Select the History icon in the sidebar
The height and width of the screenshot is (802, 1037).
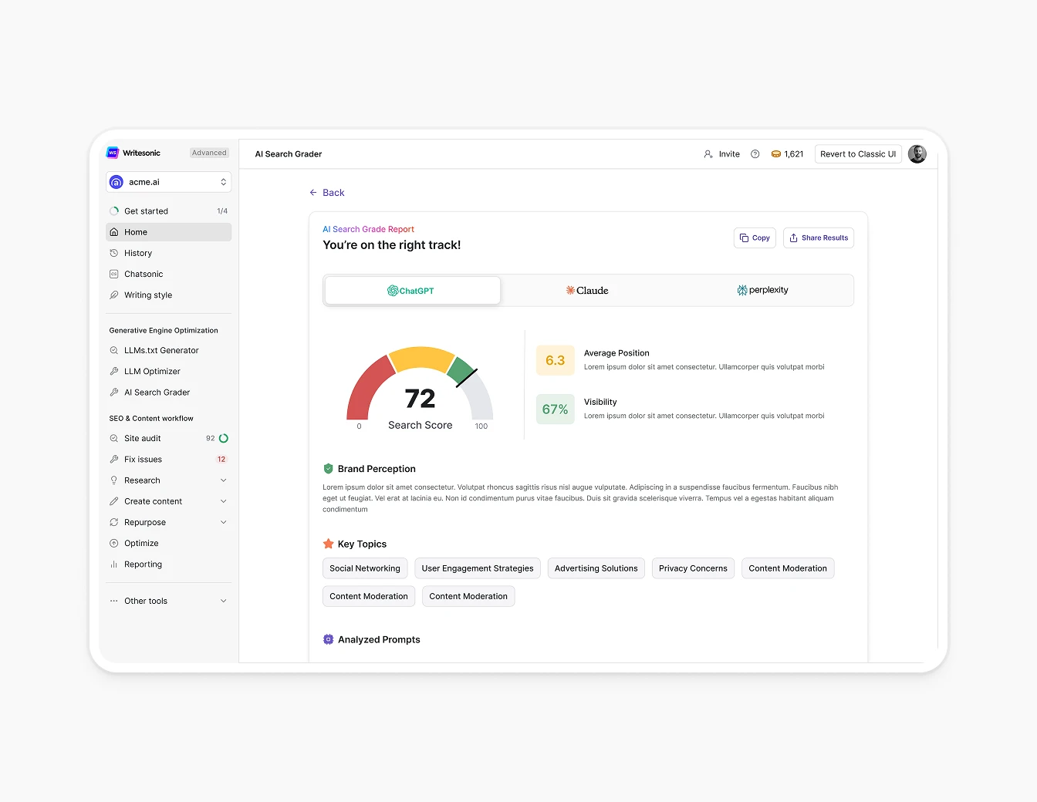tap(114, 253)
